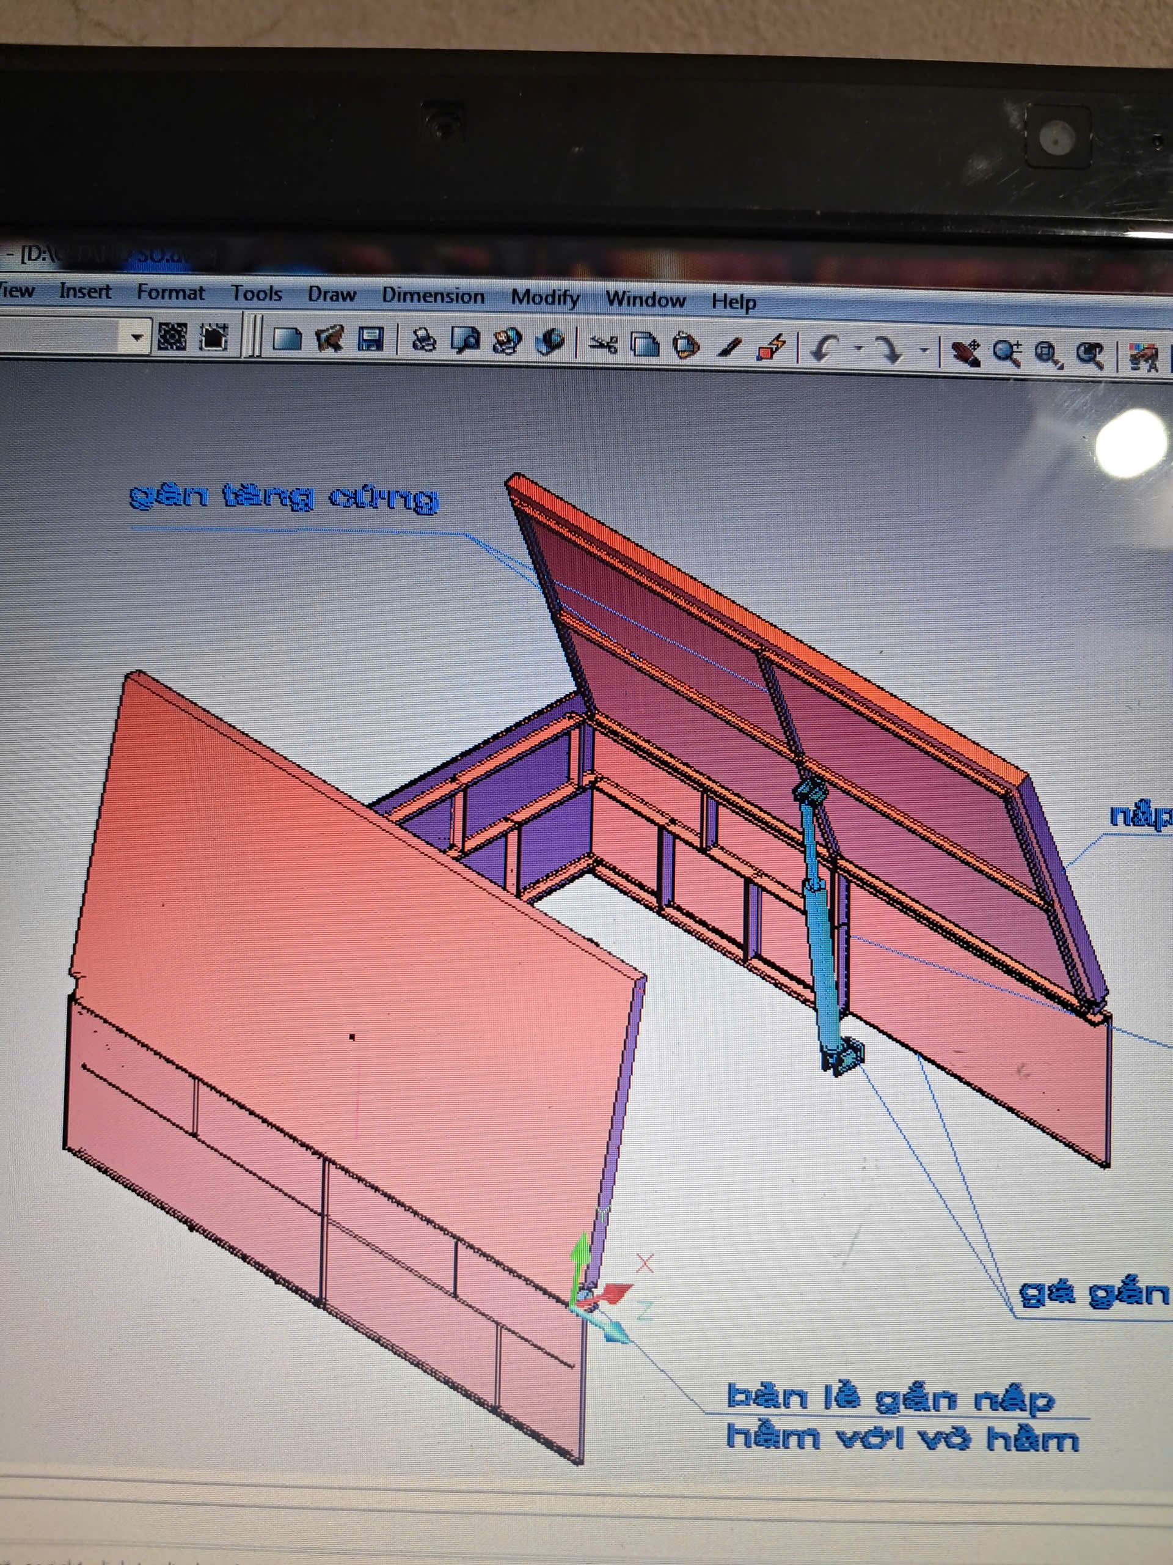
Task: Select the 'bản lề gắn nắp' label text
Action: click(891, 1398)
